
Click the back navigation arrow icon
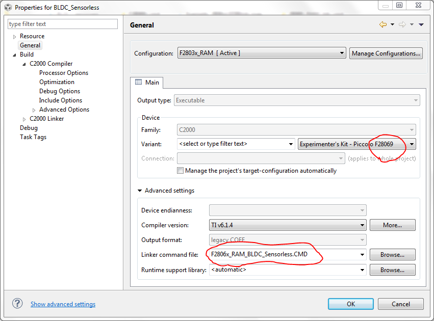(x=383, y=24)
